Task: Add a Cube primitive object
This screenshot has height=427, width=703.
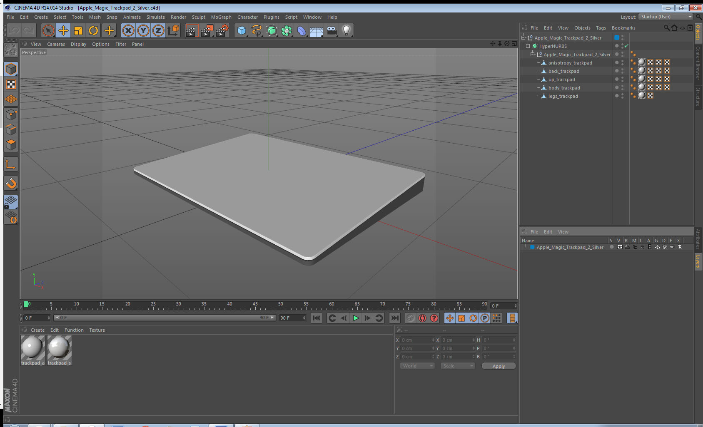Action: 242,30
